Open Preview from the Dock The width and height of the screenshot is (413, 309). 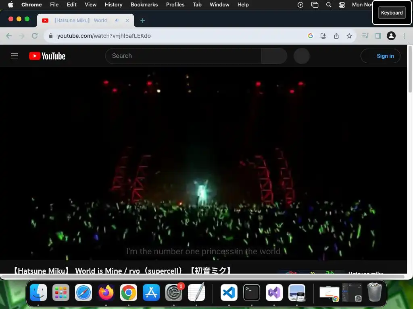click(297, 293)
